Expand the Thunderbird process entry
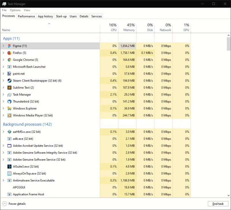Screen dimensions: 231x210 (3, 101)
